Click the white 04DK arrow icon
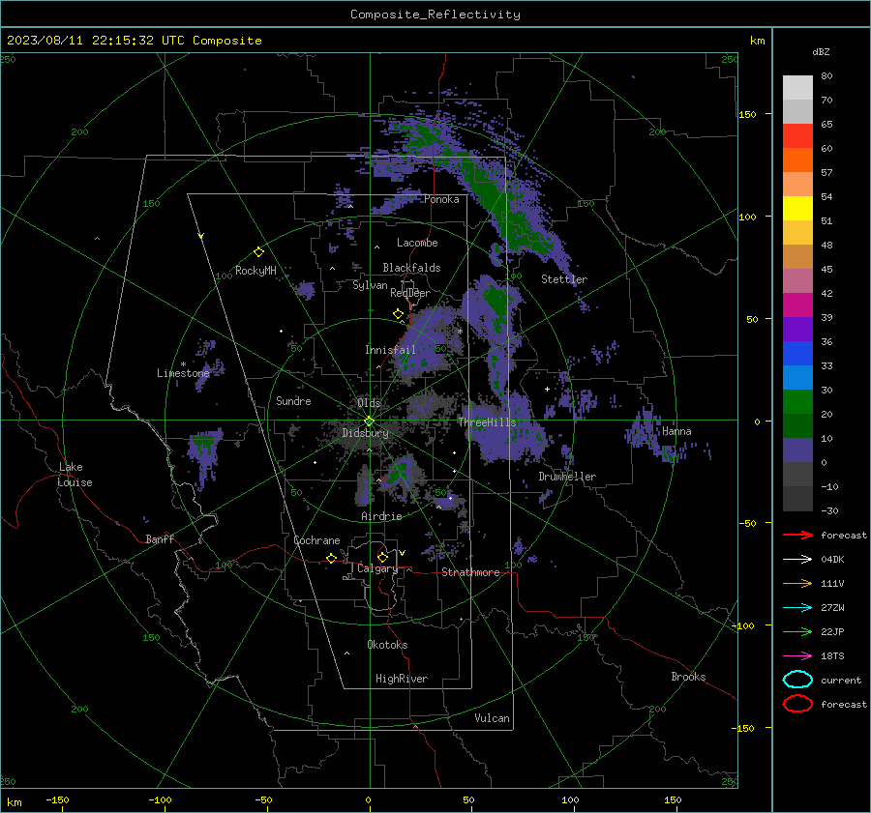 797,559
